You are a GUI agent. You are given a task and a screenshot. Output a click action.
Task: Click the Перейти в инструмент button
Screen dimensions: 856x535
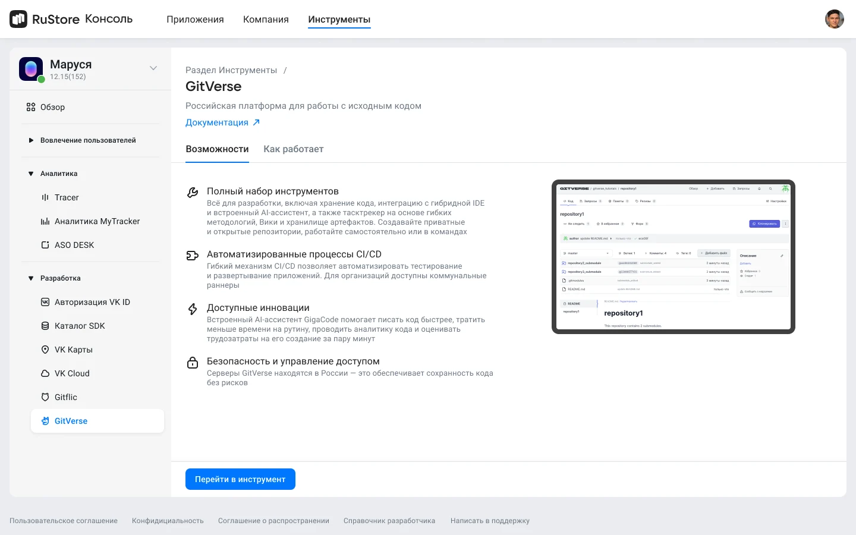click(240, 479)
